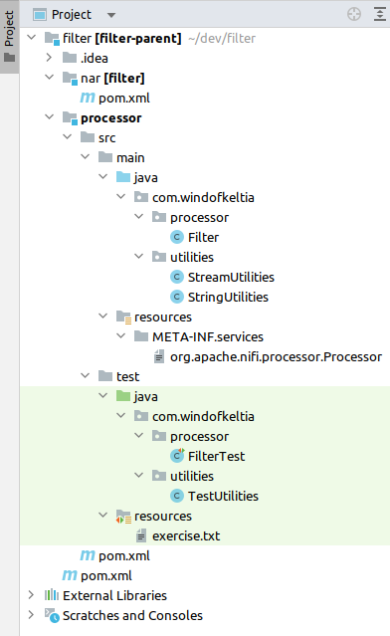Image resolution: width=390 pixels, height=636 pixels.
Task: Select TestUtilities class
Action: [x=223, y=496]
